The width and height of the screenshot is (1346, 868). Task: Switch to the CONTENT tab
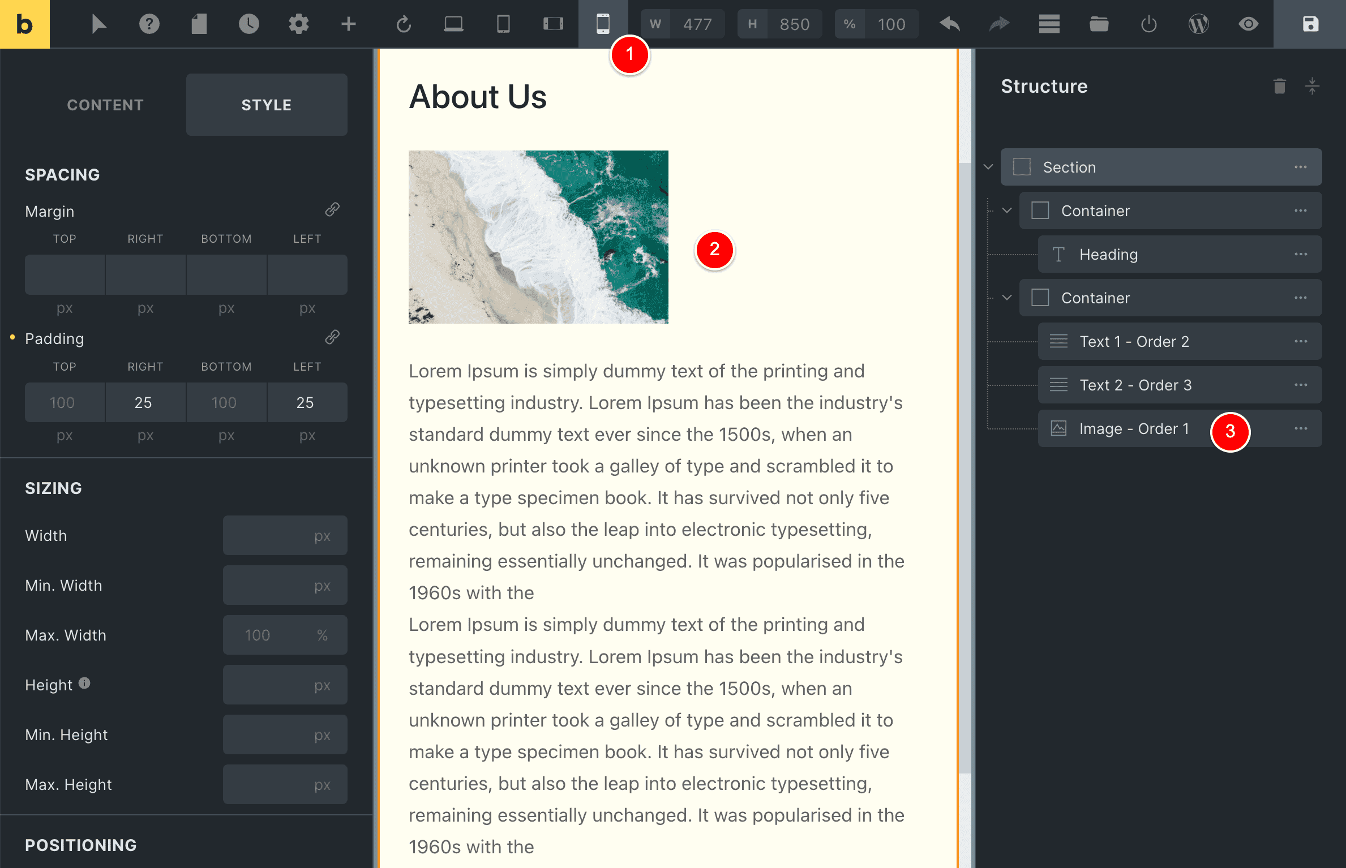click(105, 105)
